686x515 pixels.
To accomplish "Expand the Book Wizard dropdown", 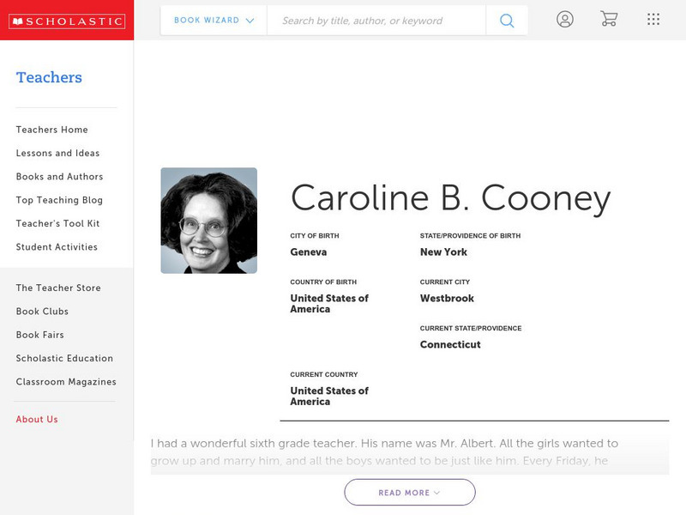I will point(210,19).
